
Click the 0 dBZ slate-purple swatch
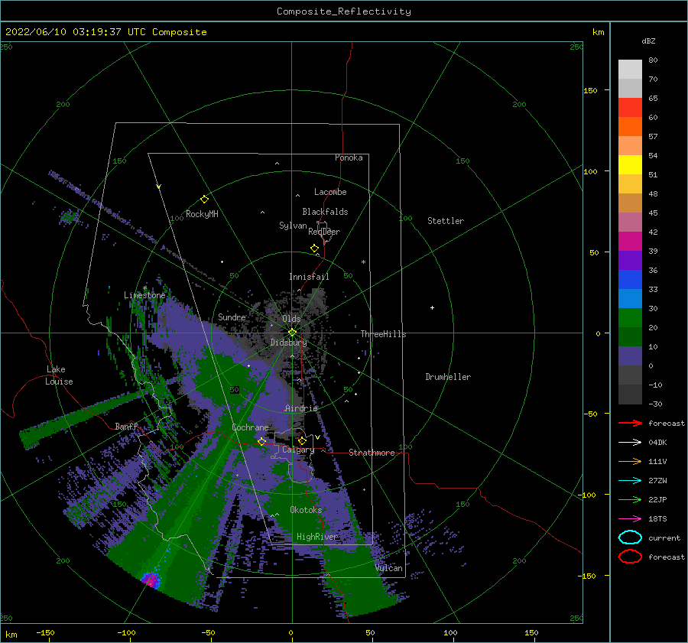[630, 356]
